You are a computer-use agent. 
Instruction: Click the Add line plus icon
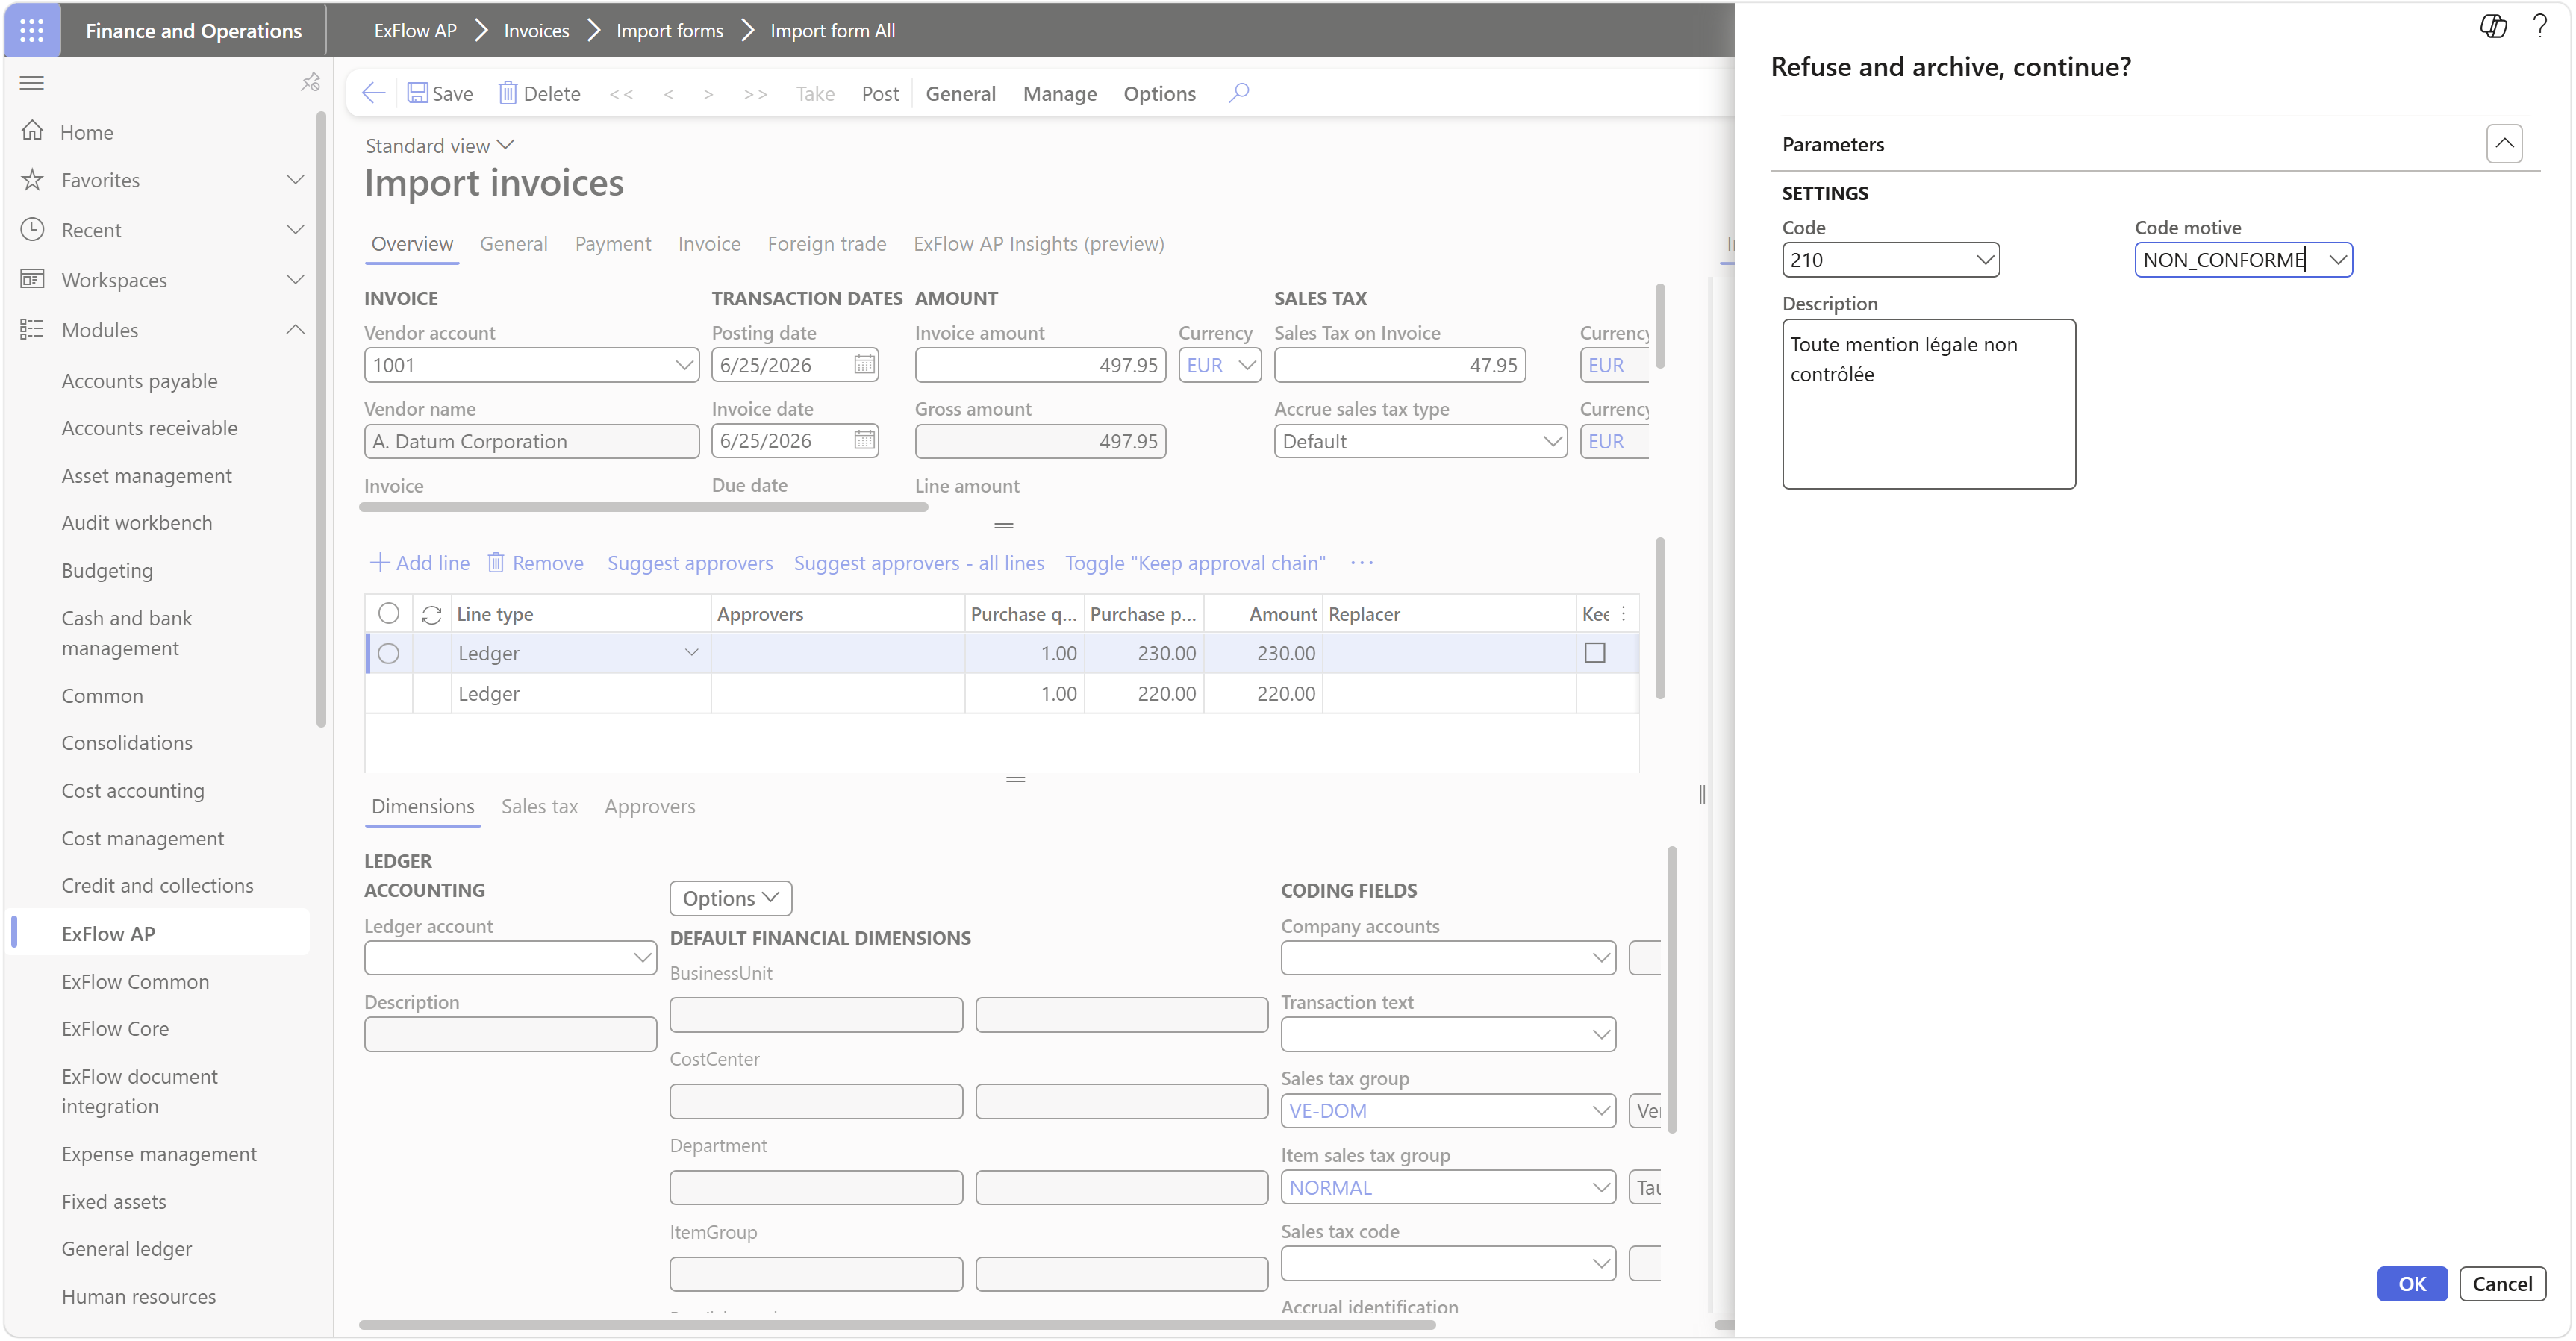(x=379, y=563)
